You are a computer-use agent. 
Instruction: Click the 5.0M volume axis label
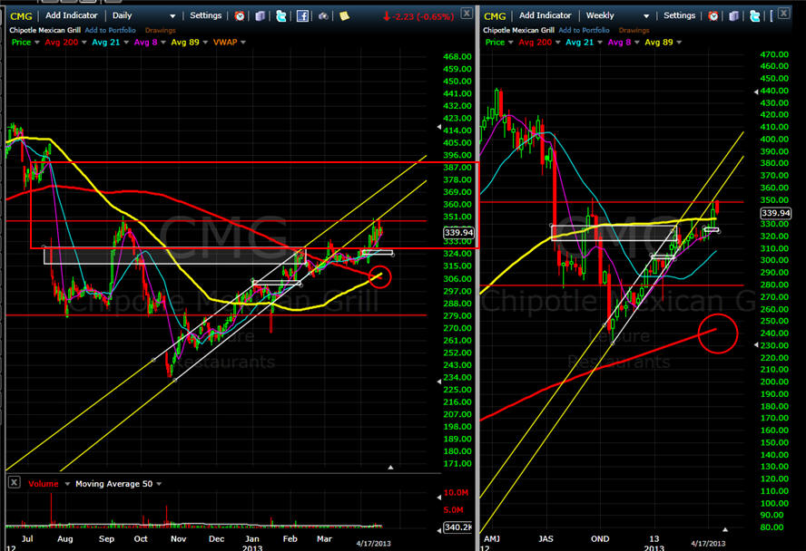point(454,510)
